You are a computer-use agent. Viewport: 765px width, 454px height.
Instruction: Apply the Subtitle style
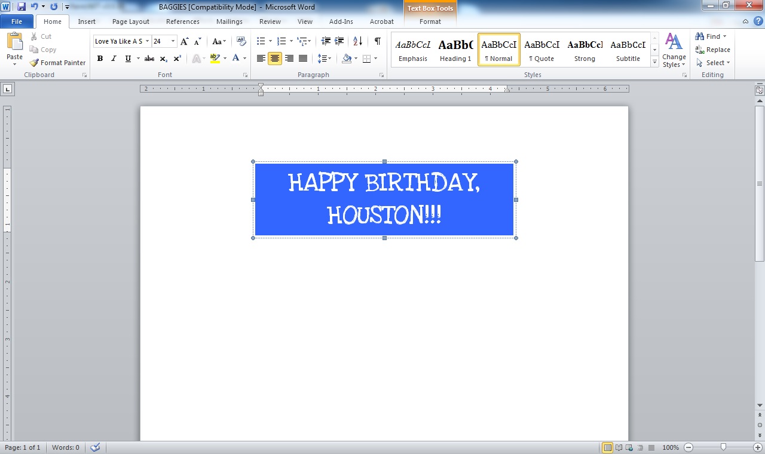point(628,50)
